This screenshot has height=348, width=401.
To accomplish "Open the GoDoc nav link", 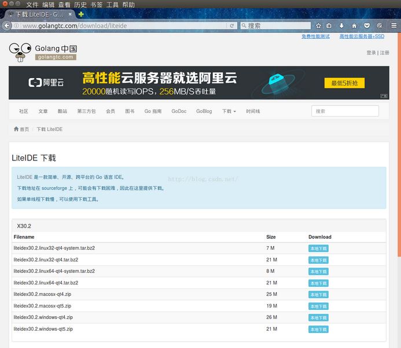I will pyautogui.click(x=179, y=111).
